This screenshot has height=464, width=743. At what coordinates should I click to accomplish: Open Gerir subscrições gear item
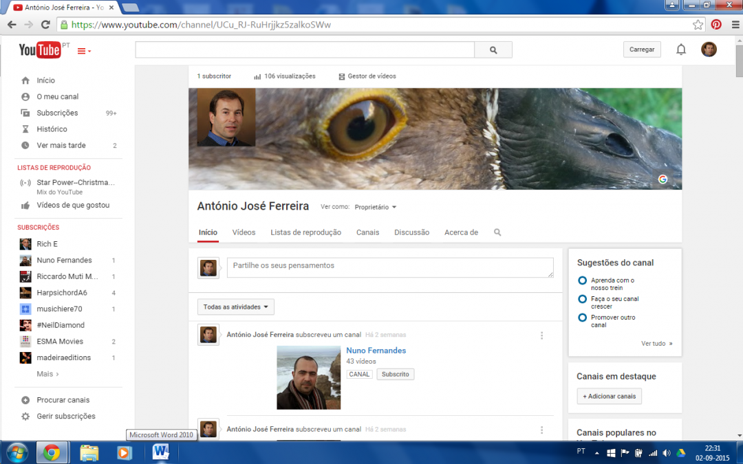click(25, 417)
